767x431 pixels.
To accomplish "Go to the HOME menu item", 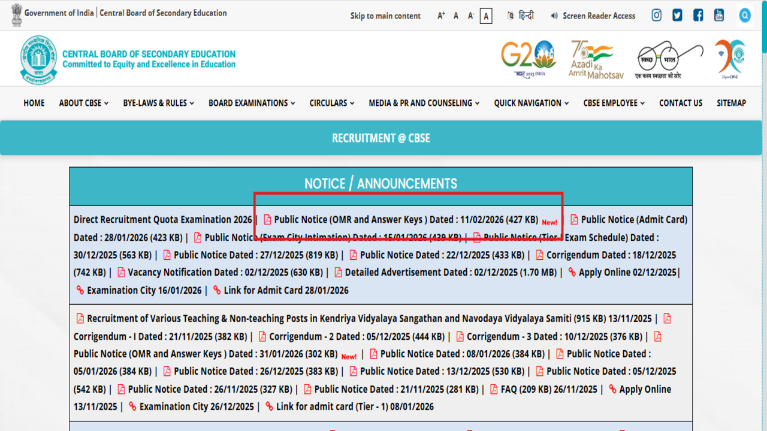I will [34, 103].
